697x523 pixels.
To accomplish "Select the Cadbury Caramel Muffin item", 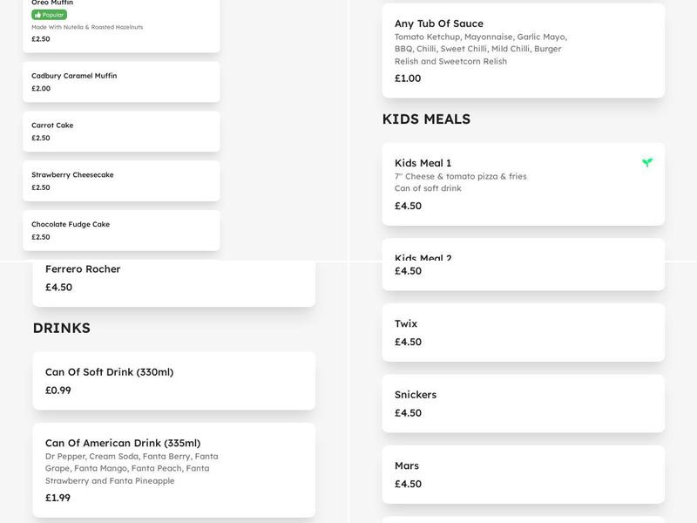I will click(x=121, y=82).
